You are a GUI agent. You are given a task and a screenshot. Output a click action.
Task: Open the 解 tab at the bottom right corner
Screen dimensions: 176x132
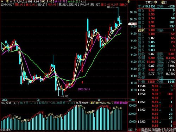pos(174,130)
